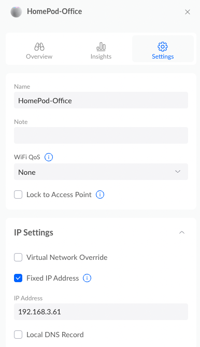Click the IP Settings section header
This screenshot has width=200, height=347.
[x=34, y=232]
